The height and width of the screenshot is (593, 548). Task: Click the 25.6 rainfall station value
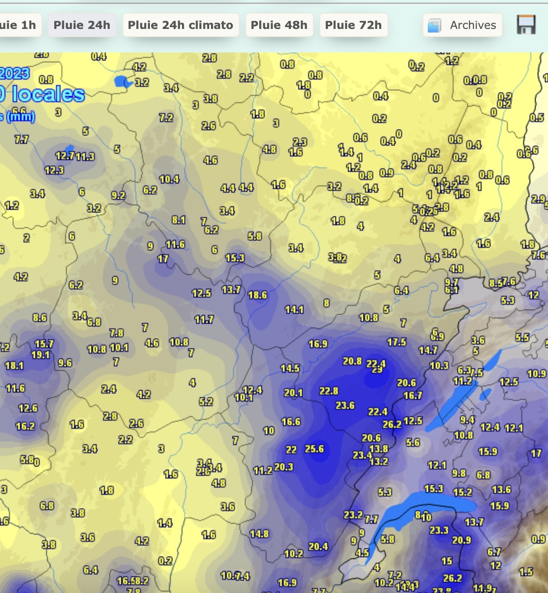click(x=314, y=449)
